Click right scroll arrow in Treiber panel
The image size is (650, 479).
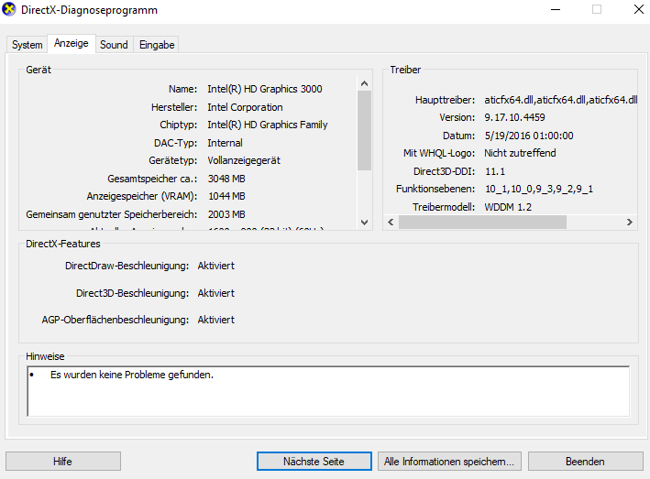630,222
